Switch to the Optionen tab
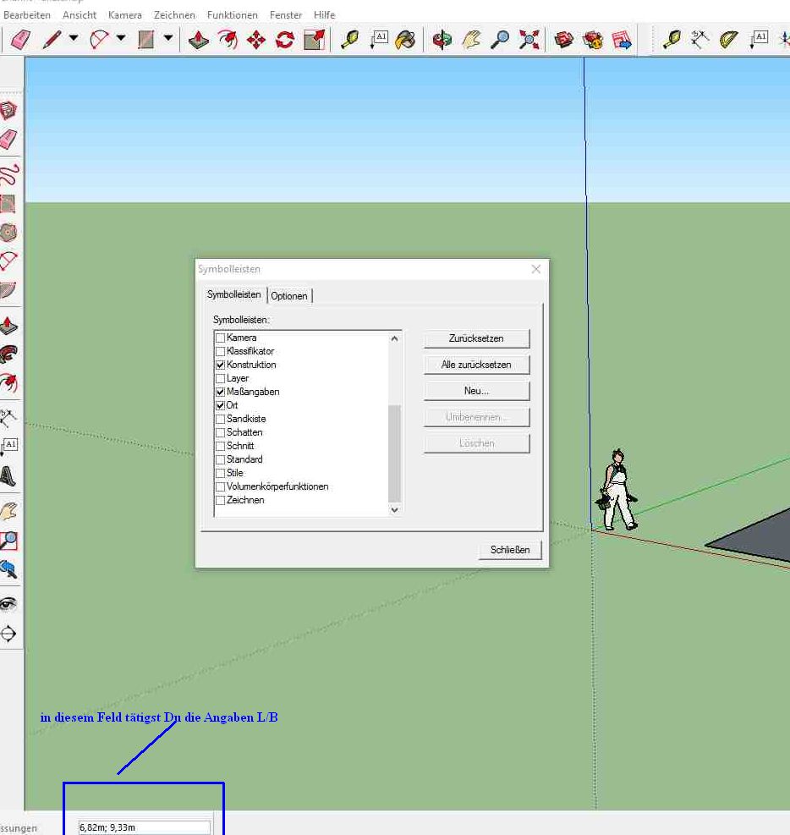790x835 pixels. coord(289,296)
